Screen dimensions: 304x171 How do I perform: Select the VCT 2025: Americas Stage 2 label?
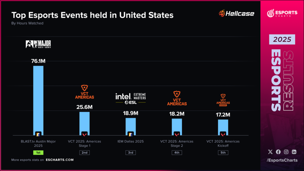coord(177,143)
